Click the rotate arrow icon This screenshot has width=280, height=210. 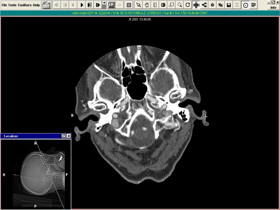pyautogui.click(x=188, y=5)
